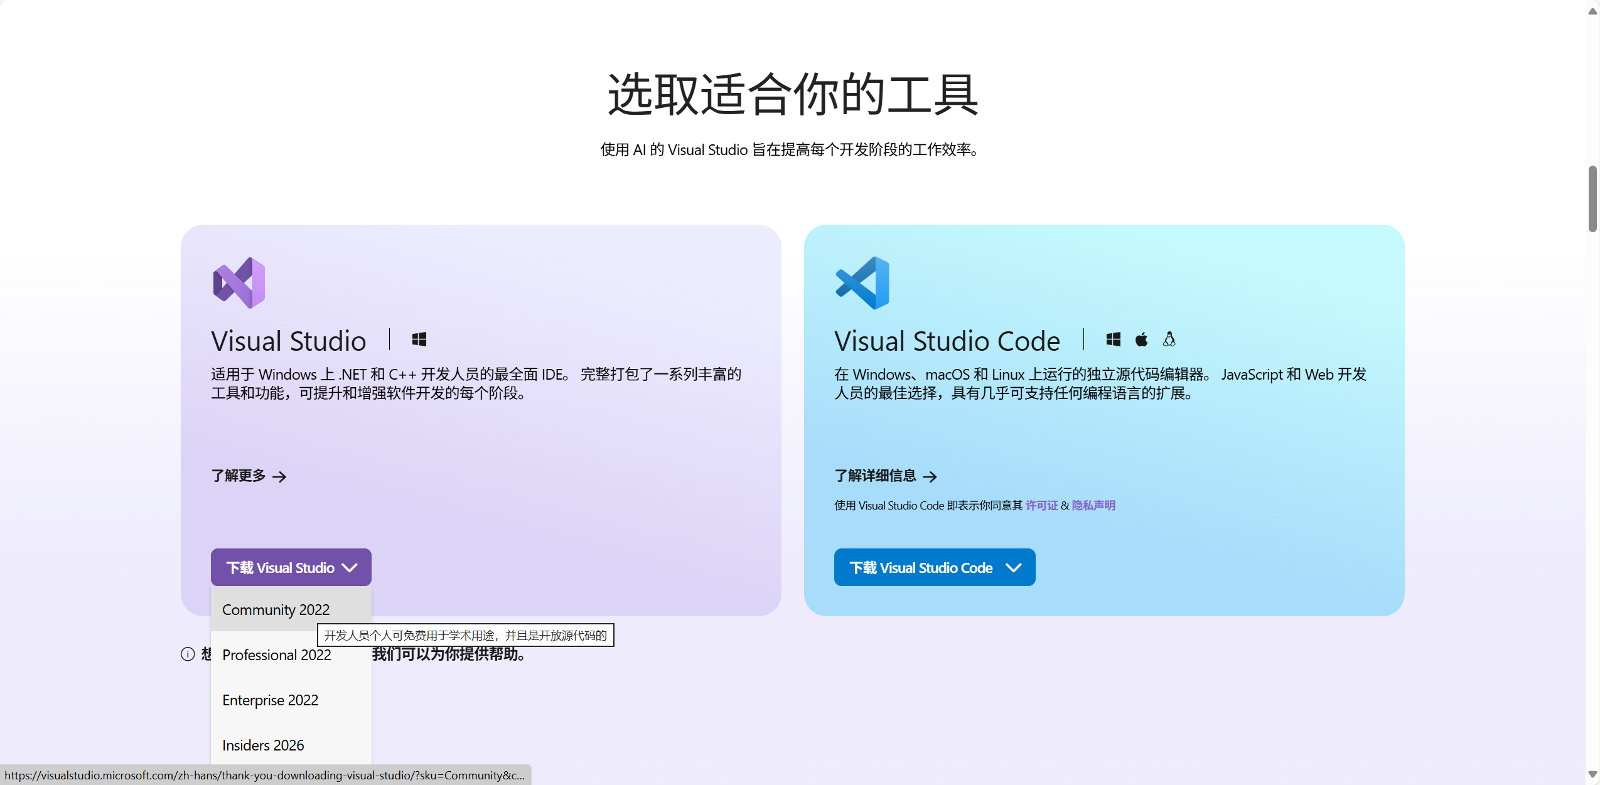
Task: Collapse the 下载 Visual Studio dropdown
Action: coord(291,567)
